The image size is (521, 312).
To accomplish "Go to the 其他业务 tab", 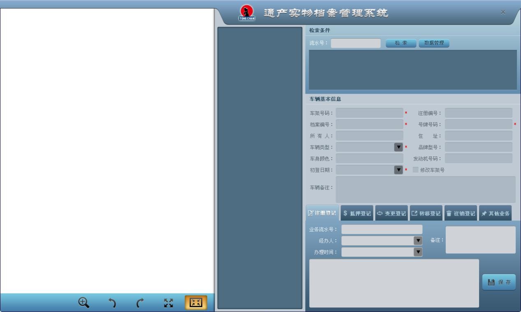I will pyautogui.click(x=495, y=213).
